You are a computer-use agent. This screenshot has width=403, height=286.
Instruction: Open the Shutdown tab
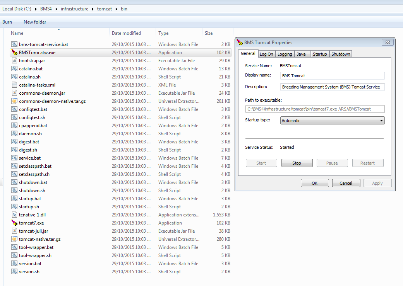[341, 54]
